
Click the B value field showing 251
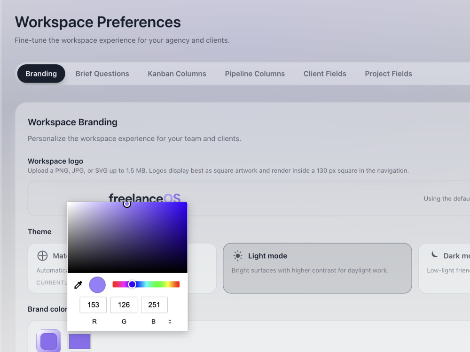click(154, 305)
